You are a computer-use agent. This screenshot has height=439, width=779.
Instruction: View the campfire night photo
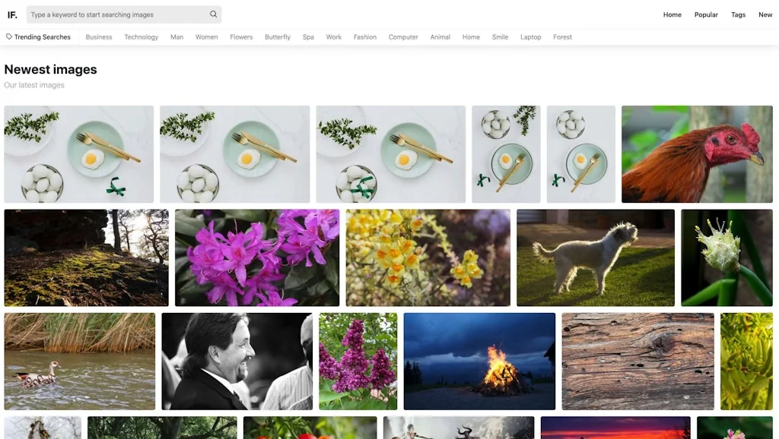(481, 360)
